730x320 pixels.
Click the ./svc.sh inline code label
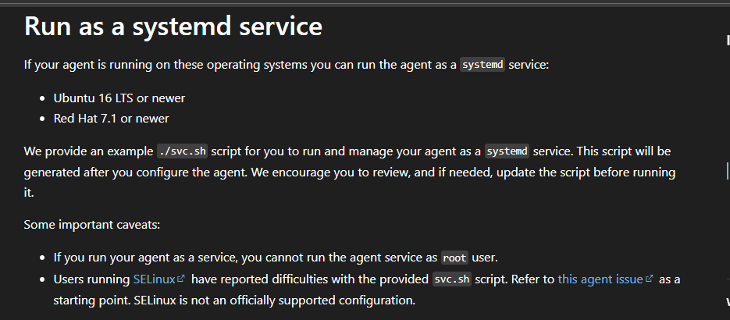180,151
